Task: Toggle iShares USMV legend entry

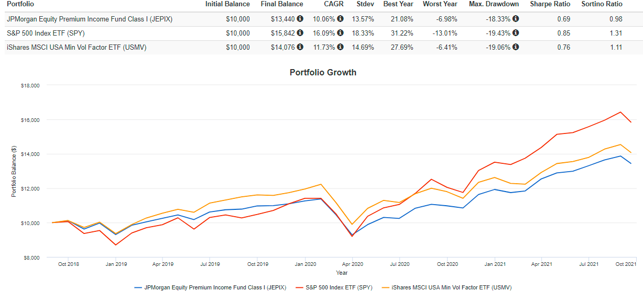Action: [445, 287]
